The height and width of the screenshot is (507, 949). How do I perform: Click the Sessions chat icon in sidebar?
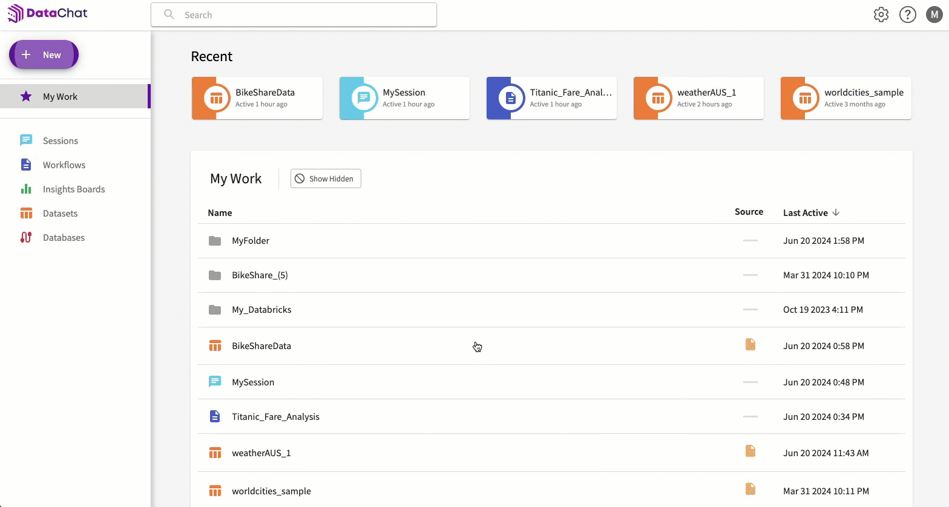pos(26,140)
